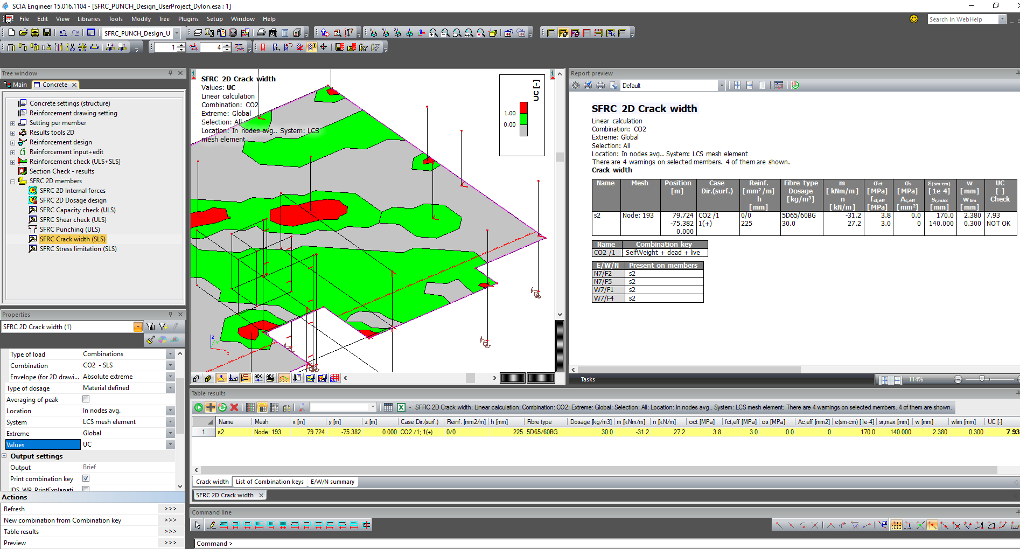
Task: Enable the Averaging of peak checkbox
Action: click(86, 399)
